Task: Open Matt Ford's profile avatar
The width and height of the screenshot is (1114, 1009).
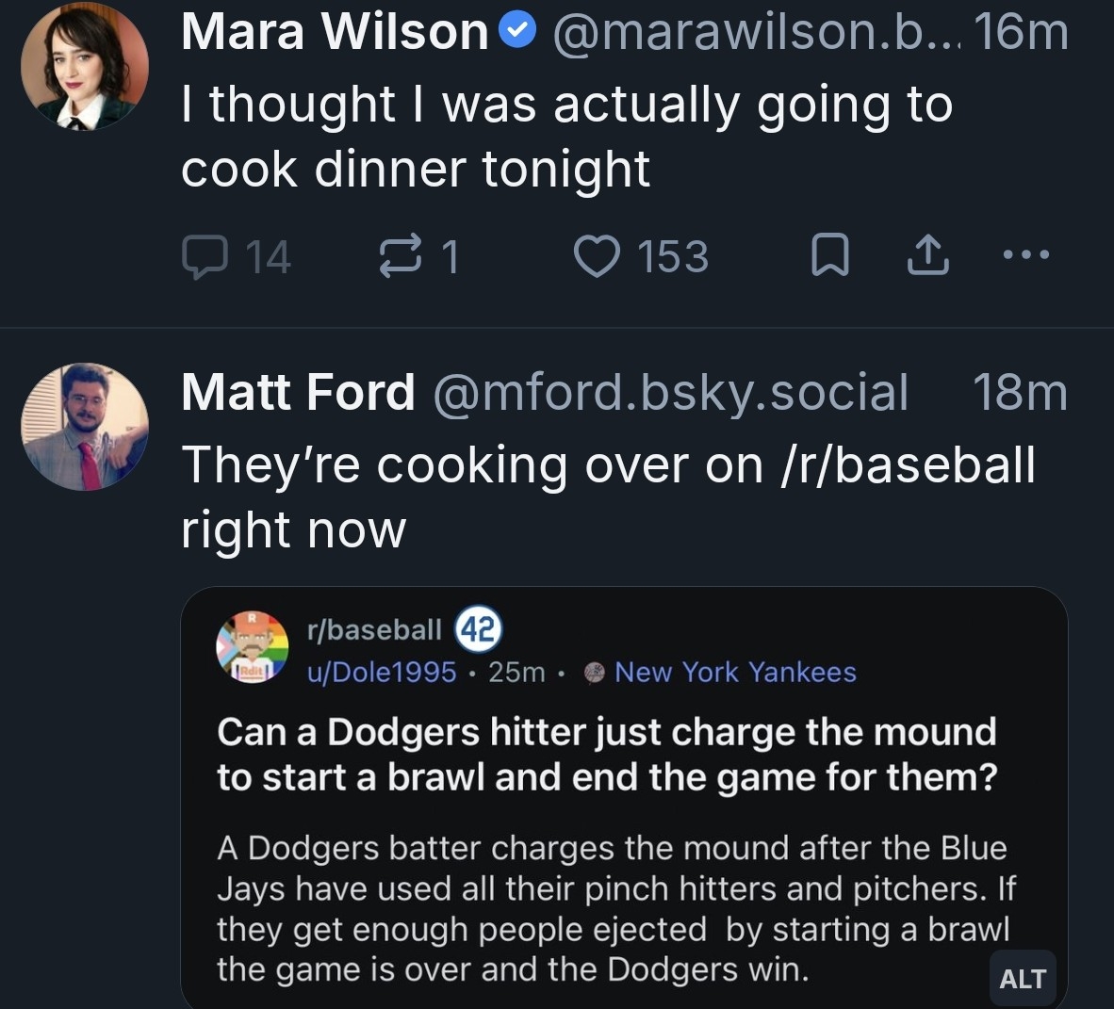Action: coord(85,427)
